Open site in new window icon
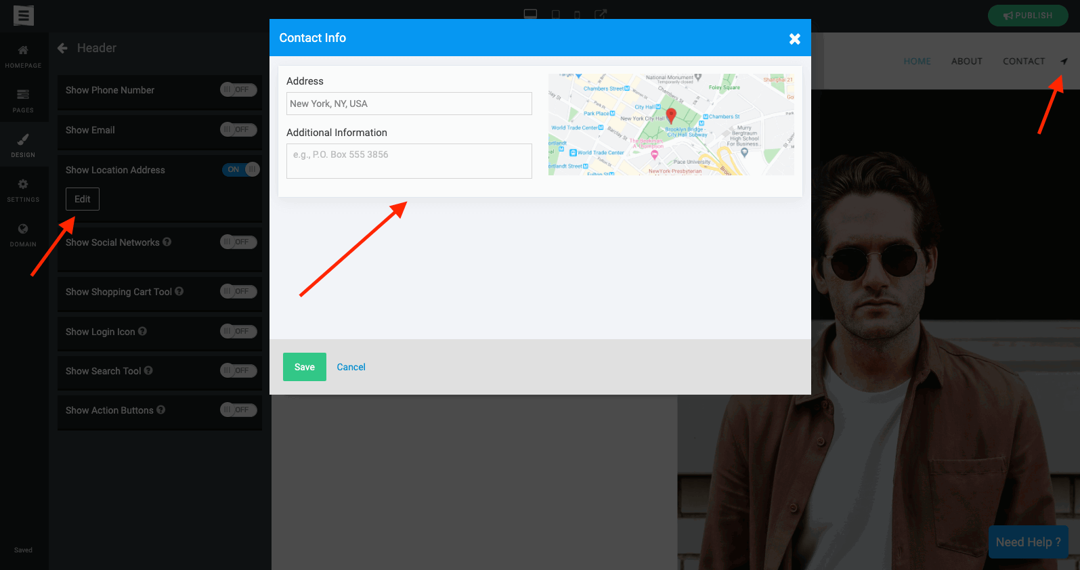The width and height of the screenshot is (1080, 570). tap(601, 14)
